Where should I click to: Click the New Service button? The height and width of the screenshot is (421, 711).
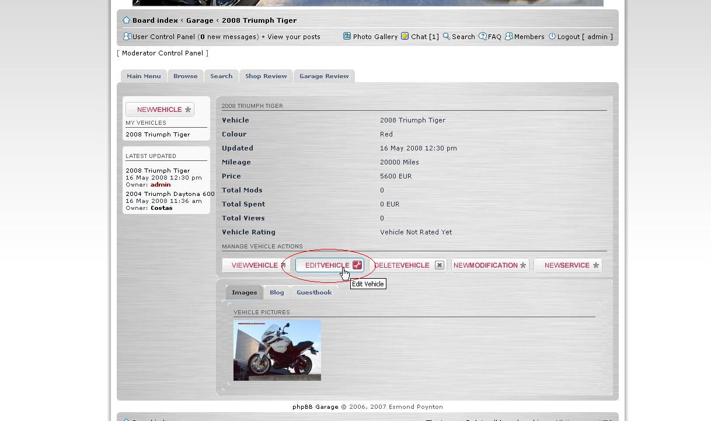(568, 265)
